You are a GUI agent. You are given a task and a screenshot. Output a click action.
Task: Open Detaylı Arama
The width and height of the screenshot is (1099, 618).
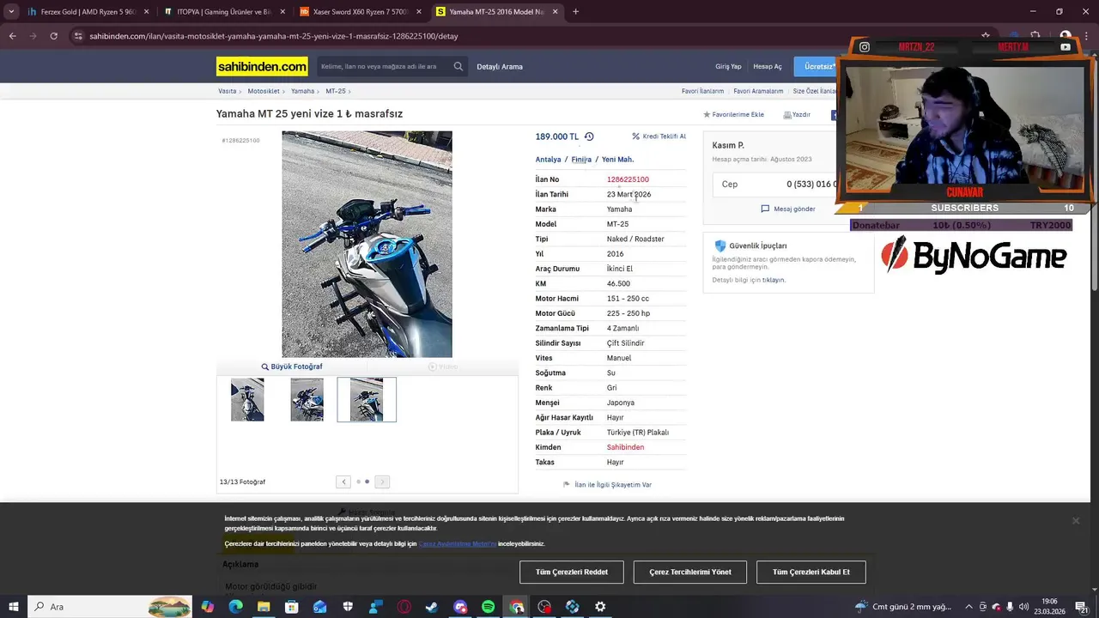[x=500, y=66]
